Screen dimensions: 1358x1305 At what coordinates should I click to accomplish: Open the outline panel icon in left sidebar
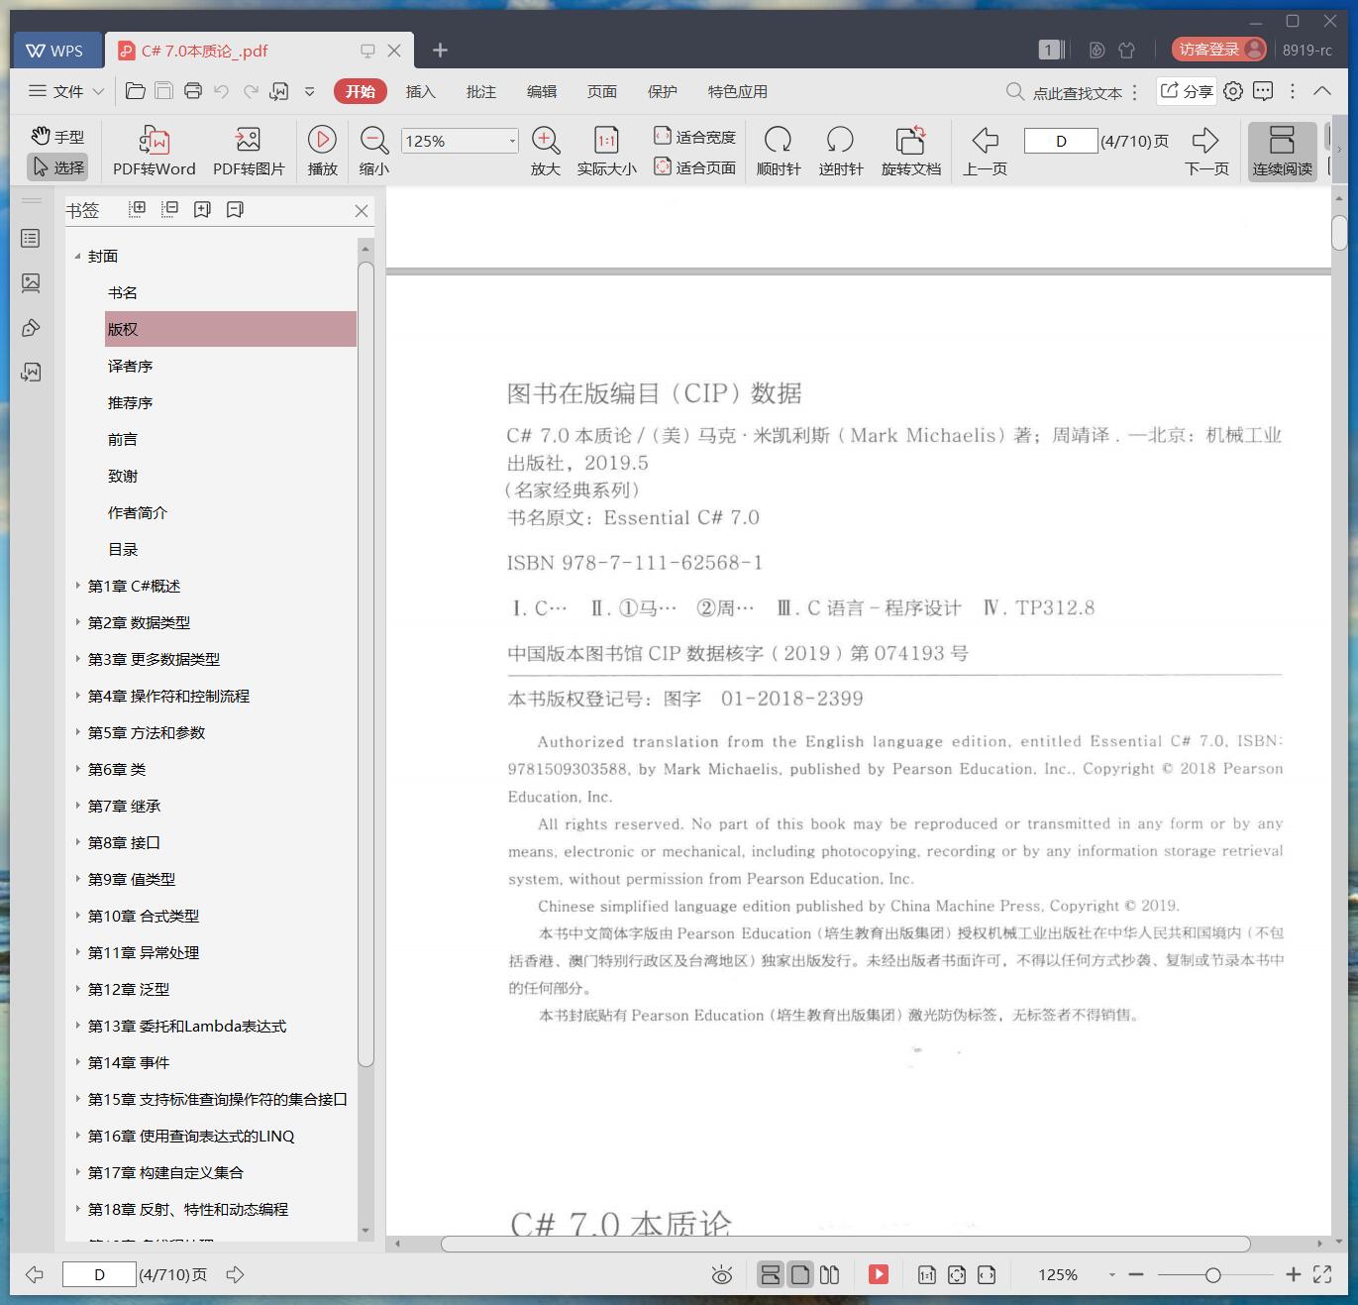(31, 239)
